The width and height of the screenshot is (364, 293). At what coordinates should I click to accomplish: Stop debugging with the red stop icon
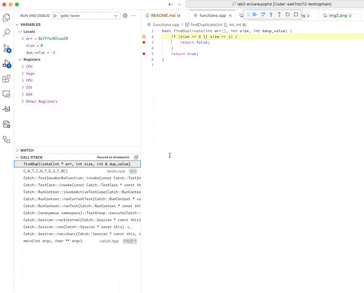point(295,14)
